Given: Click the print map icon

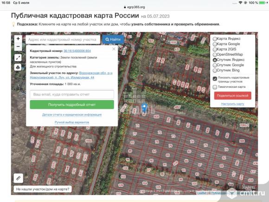Looking at the screenshot, I should tap(18, 67).
